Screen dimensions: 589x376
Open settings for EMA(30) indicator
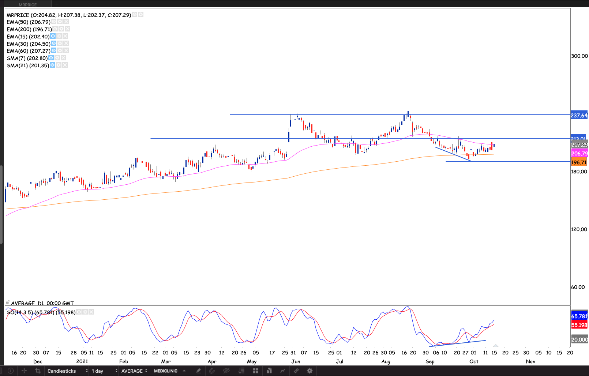point(60,44)
